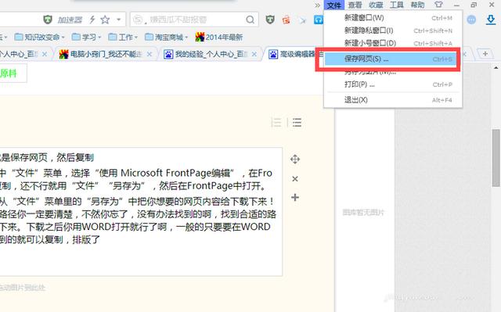This screenshot has width=501, height=312.
Task: Open the 收藏 menu
Action: coord(376,5)
